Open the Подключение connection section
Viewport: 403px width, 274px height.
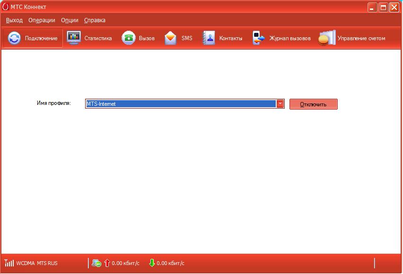(33, 38)
